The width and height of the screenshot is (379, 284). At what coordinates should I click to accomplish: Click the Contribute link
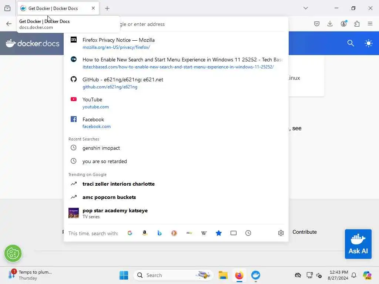(x=305, y=232)
